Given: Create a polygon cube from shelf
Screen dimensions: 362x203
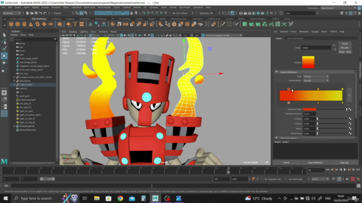Looking at the screenshot, I should pos(18,24).
